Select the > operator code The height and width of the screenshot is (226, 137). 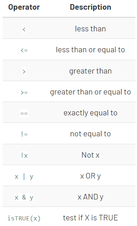pyautogui.click(x=24, y=71)
